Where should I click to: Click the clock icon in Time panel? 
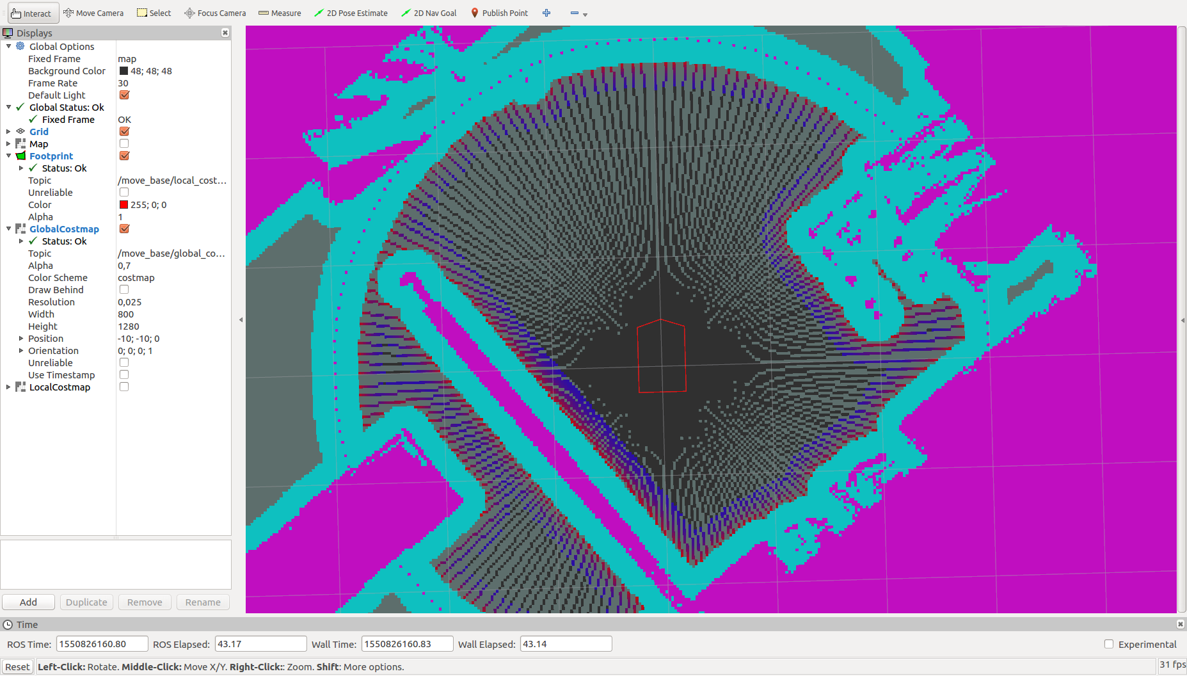click(x=8, y=624)
